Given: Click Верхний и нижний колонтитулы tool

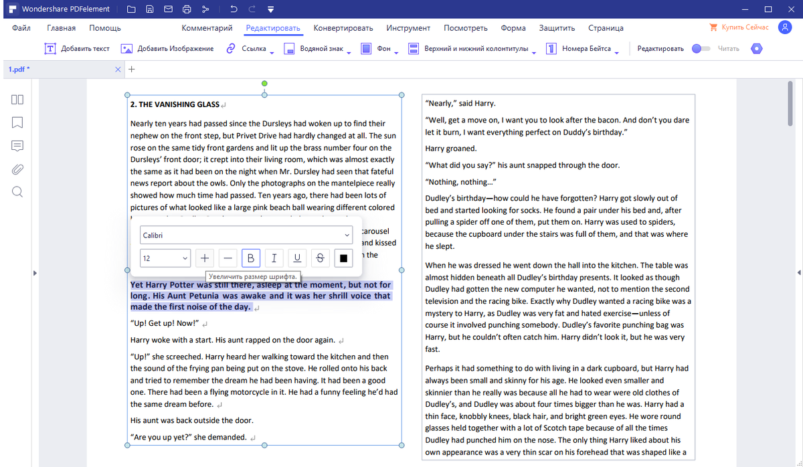Looking at the screenshot, I should (468, 49).
